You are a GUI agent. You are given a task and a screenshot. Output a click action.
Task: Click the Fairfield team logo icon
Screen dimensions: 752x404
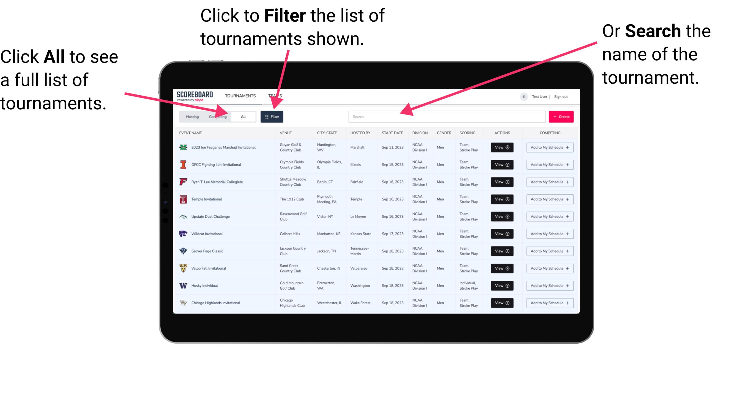(183, 182)
